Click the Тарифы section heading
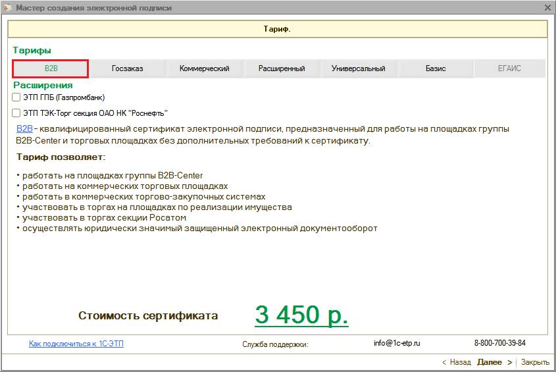 tap(32, 51)
